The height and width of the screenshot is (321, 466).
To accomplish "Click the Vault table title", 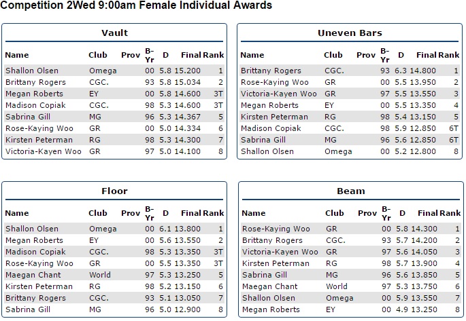I will point(114,33).
